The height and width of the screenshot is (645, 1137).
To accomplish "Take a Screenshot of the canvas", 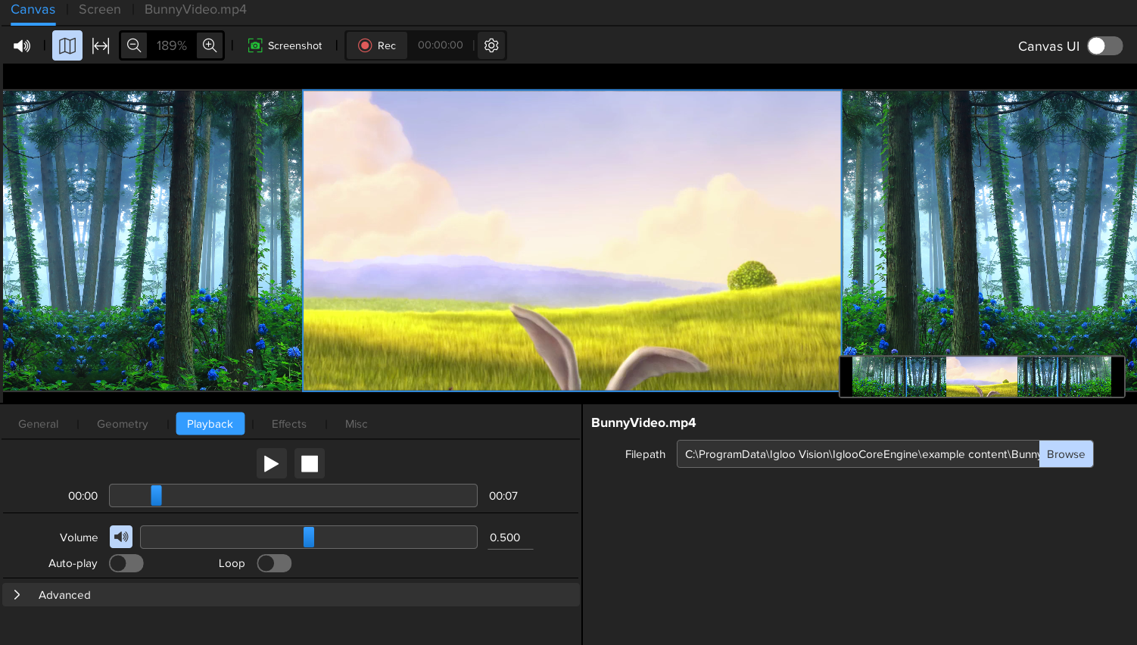I will (285, 45).
